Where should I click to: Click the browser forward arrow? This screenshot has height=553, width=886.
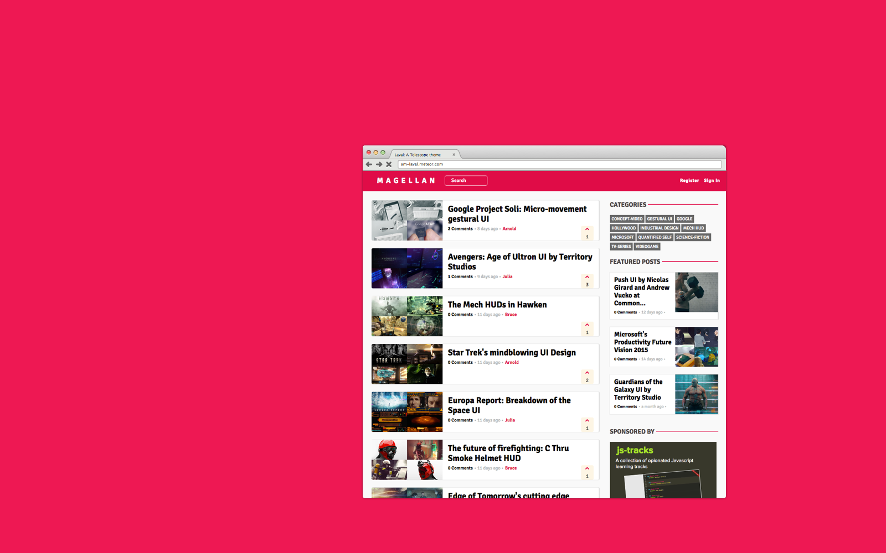(x=379, y=164)
